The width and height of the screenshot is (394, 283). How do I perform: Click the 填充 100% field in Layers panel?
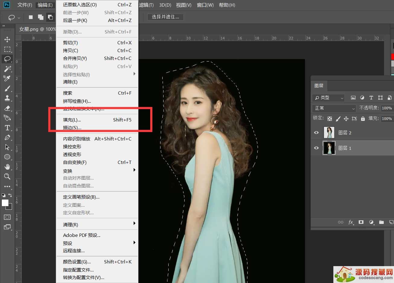pos(387,118)
